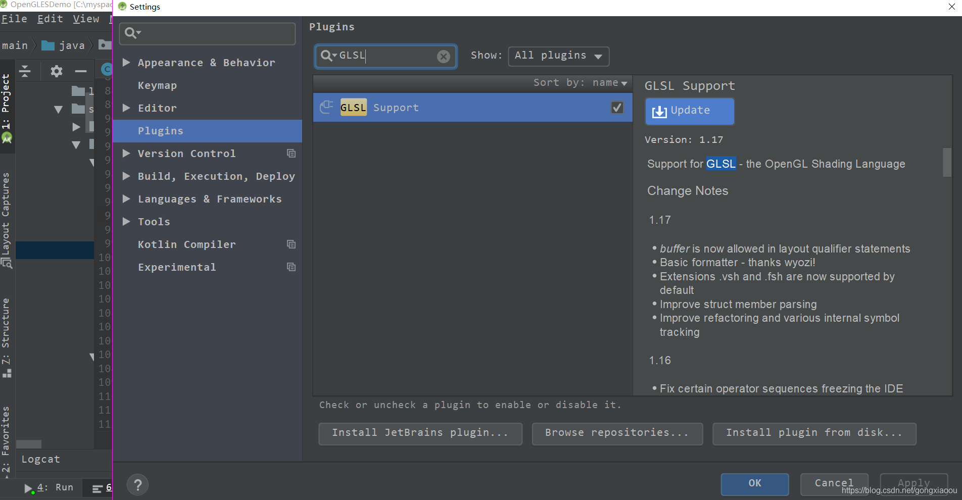
Task: Expand Languages & Frameworks settings
Action: point(126,199)
